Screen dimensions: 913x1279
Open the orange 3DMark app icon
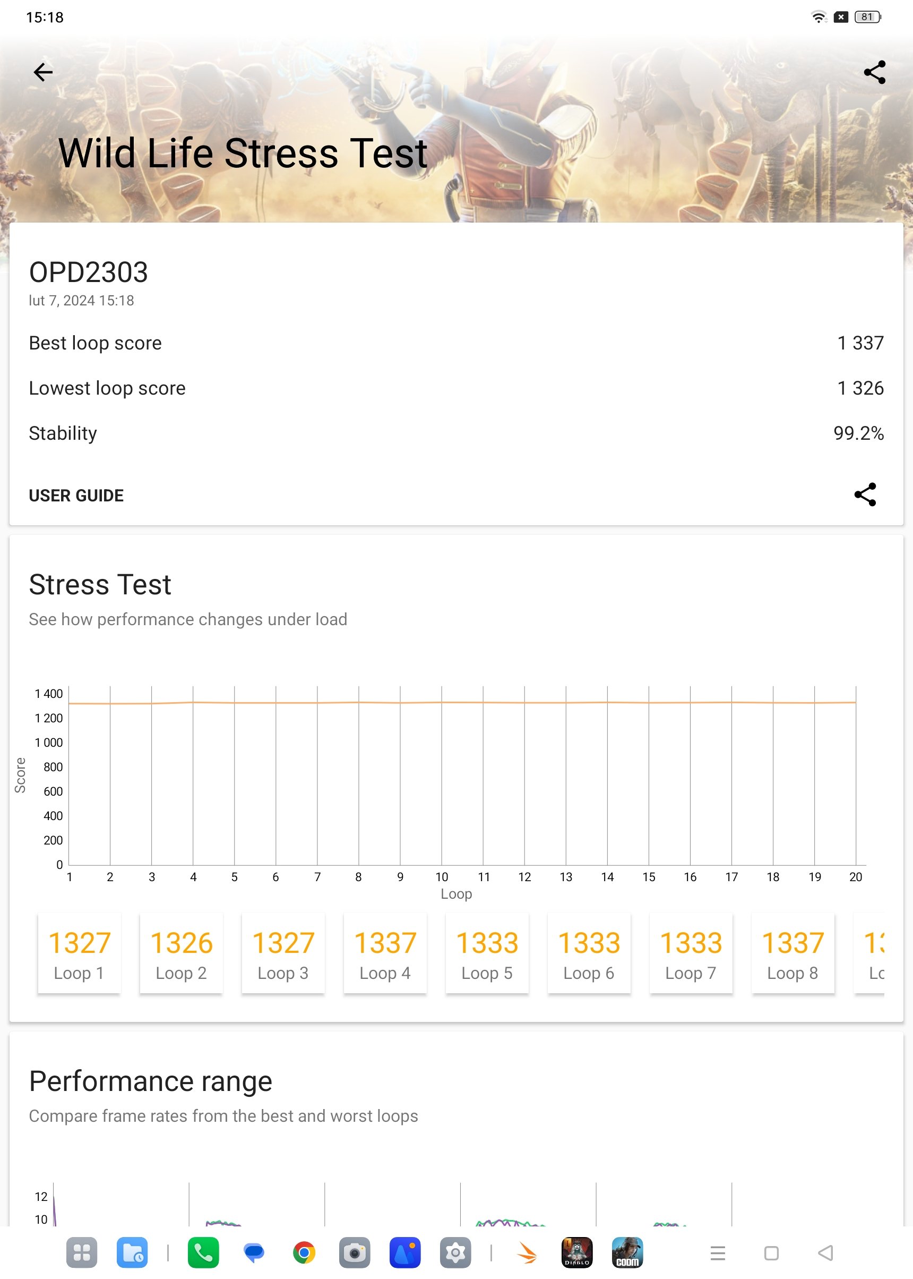pos(527,1252)
